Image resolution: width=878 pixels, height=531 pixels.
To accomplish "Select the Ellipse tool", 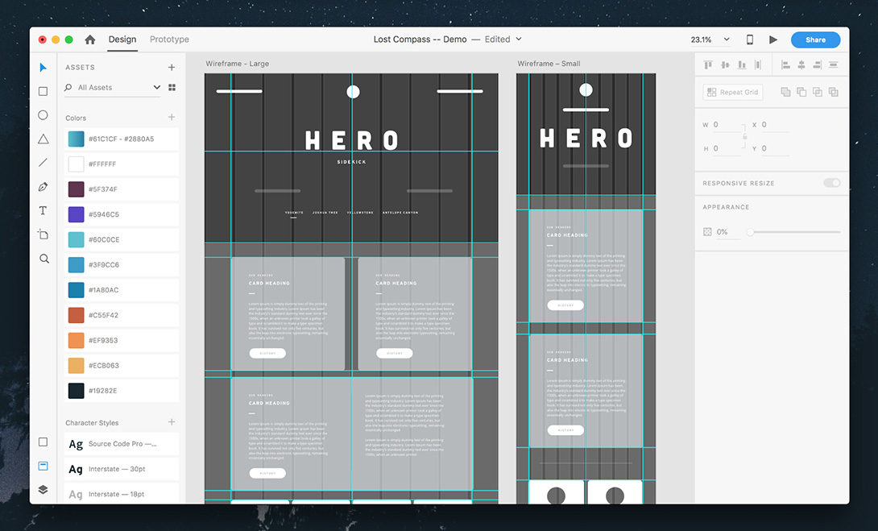I will [x=43, y=115].
